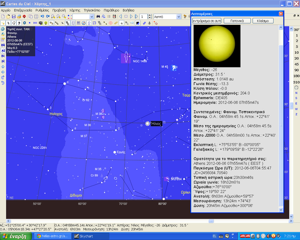Open the Ρυθμίσεις menu
The height and width of the screenshot is (240, 300).
tap(42, 10)
